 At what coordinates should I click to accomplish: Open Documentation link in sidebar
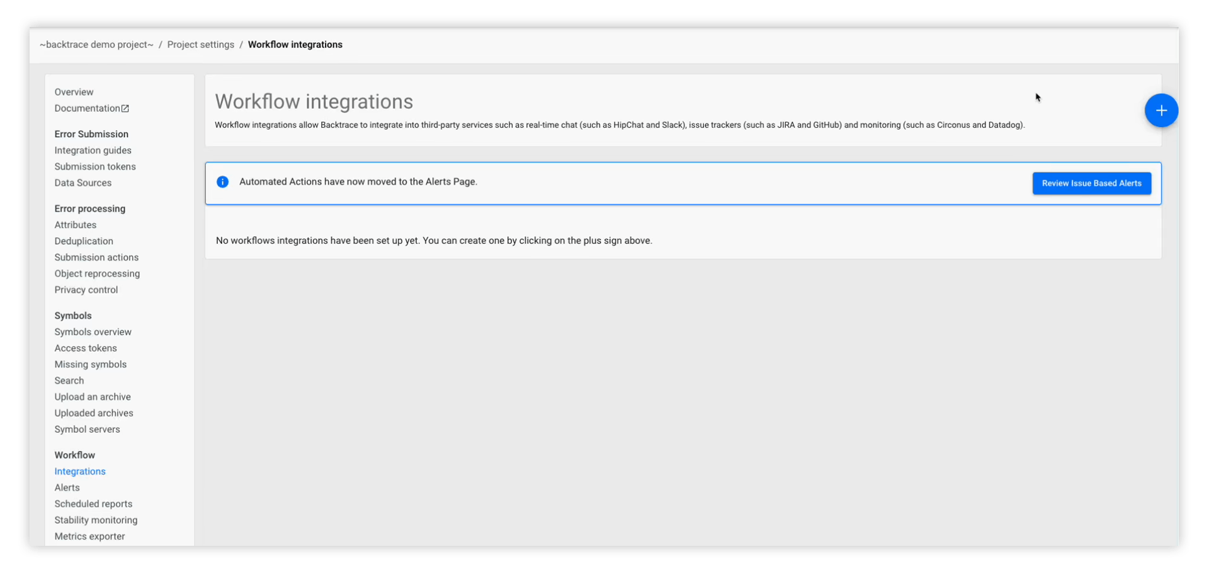[87, 108]
